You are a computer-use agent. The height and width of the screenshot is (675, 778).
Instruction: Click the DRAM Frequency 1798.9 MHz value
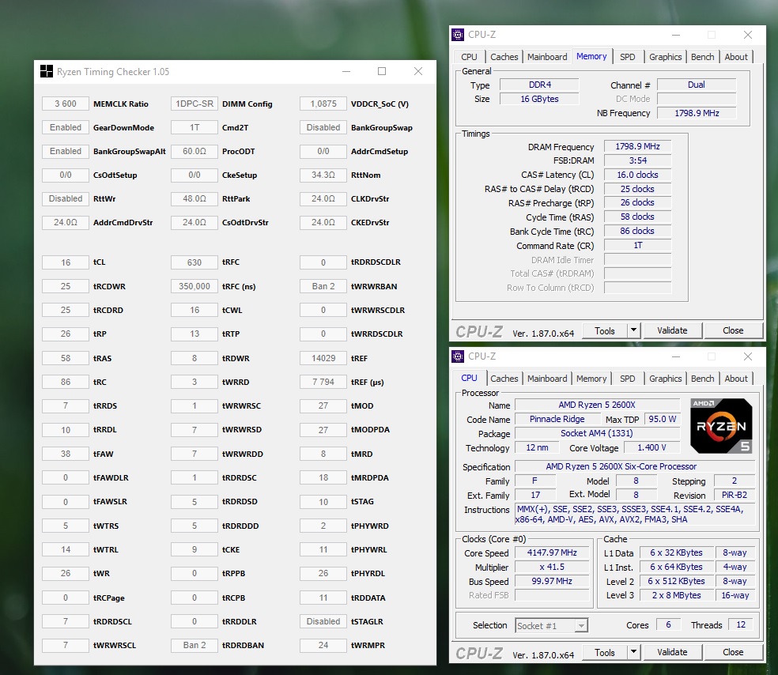[637, 146]
